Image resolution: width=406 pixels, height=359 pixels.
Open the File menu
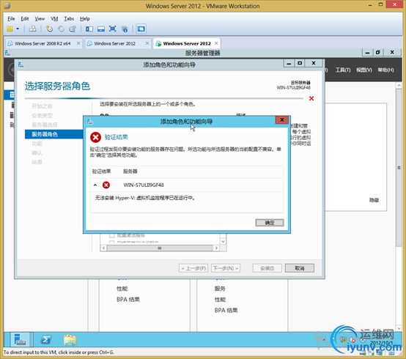tap(11, 18)
